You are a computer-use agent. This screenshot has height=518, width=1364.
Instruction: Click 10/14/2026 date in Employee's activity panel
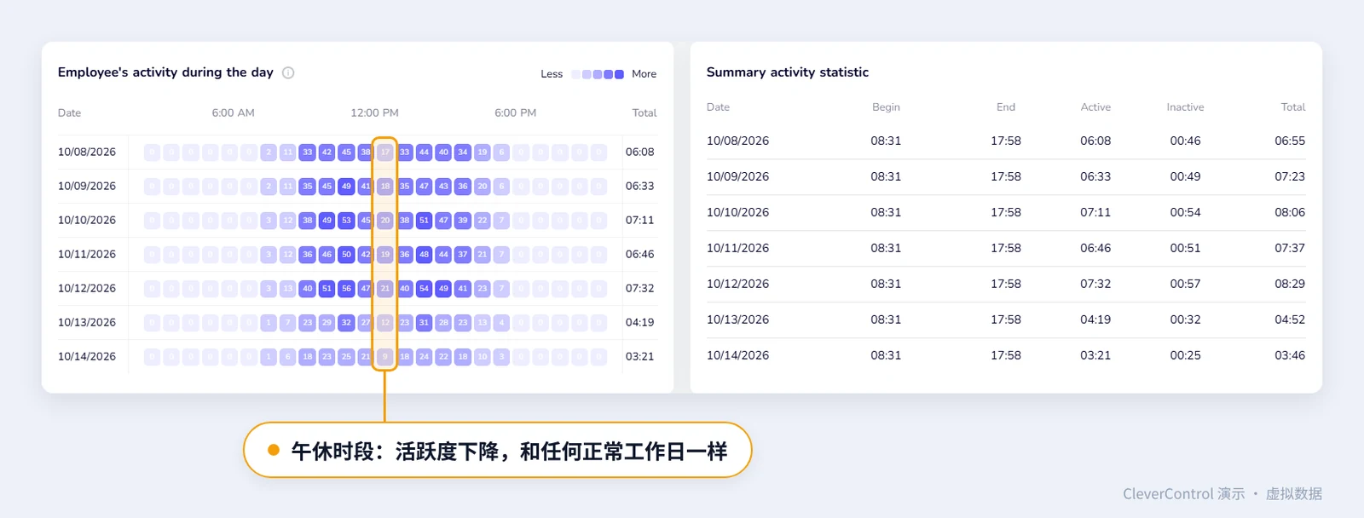87,357
